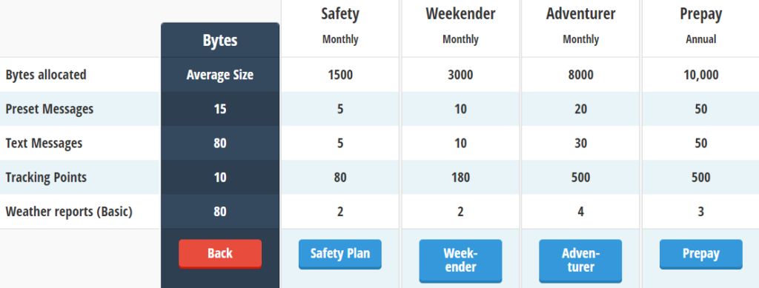759x288 pixels.
Task: Select the Prepay plan button
Action: (x=700, y=254)
